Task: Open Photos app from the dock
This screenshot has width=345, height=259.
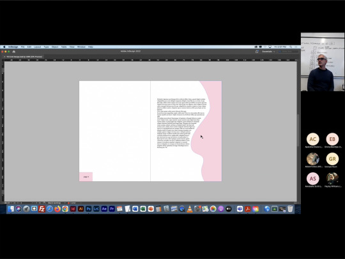Action: click(x=213, y=209)
